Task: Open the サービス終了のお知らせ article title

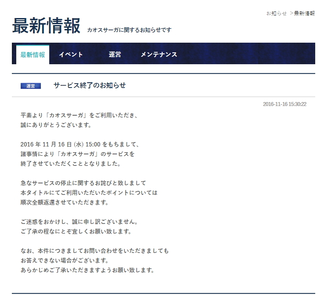Action: (x=90, y=85)
